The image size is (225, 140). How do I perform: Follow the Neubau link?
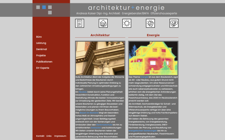pyautogui.click(x=83, y=92)
